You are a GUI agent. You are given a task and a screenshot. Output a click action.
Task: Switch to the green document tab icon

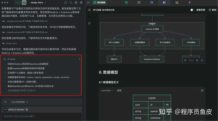(x=126, y=2)
